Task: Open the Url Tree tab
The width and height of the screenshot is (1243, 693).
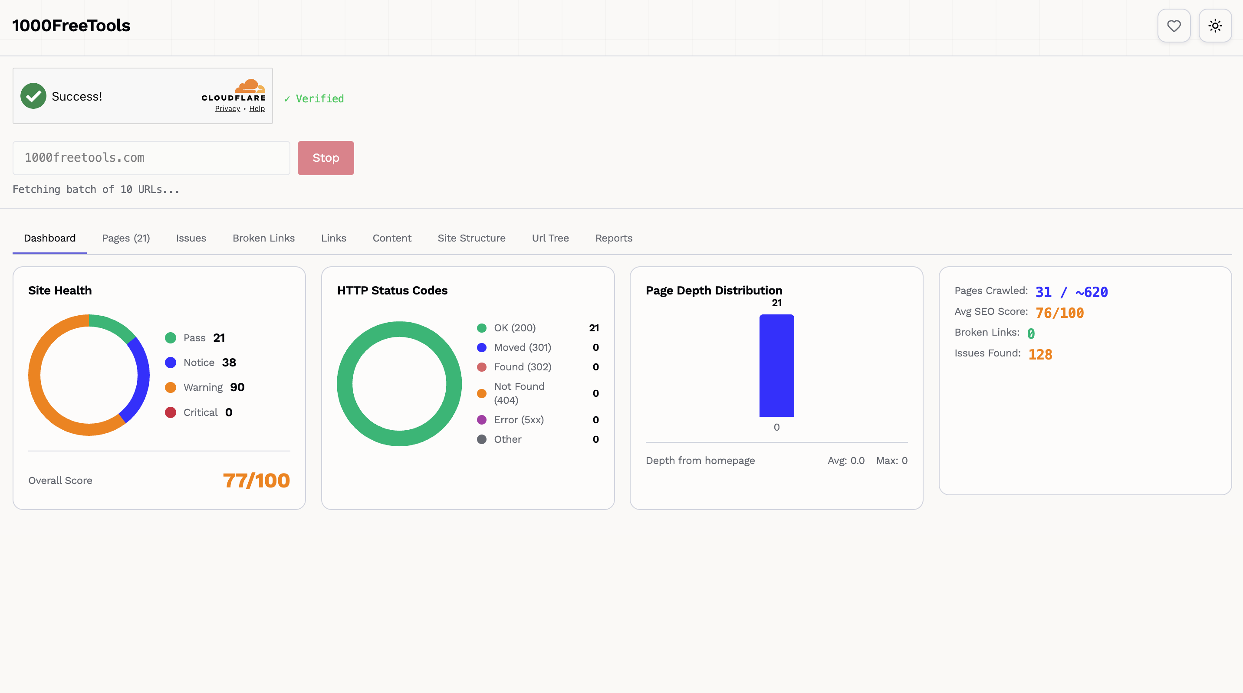Action: click(550, 238)
